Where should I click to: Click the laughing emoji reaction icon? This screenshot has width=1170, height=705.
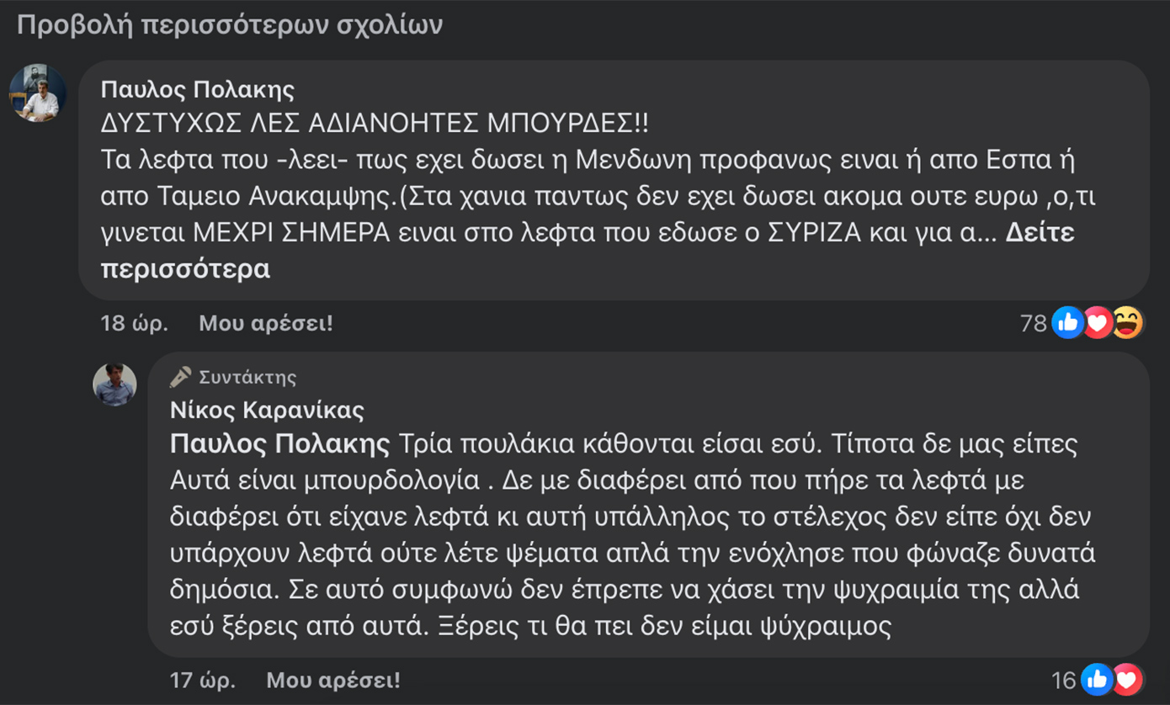[1128, 321]
